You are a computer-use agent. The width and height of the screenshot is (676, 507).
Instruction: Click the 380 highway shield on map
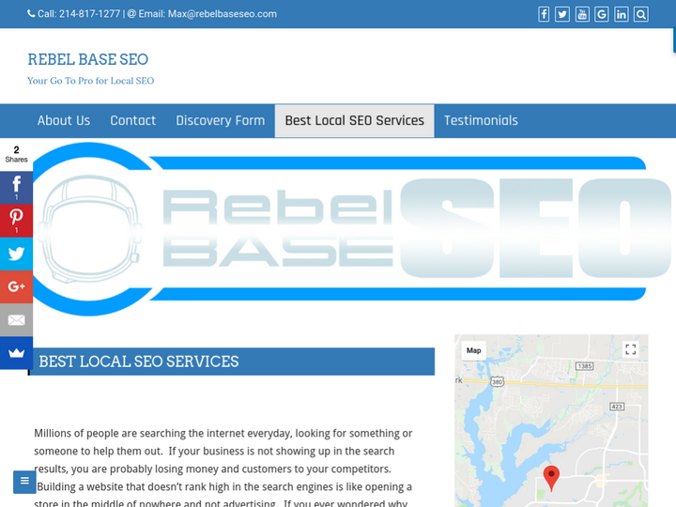coord(497,382)
